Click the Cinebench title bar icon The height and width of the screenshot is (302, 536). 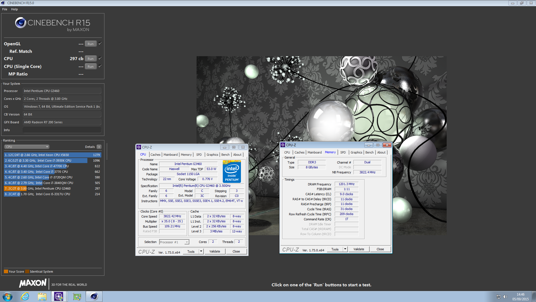coord(3,3)
